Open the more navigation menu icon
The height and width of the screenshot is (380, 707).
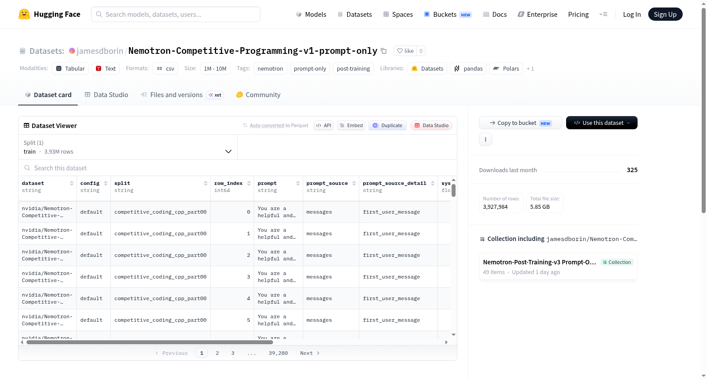603,15
